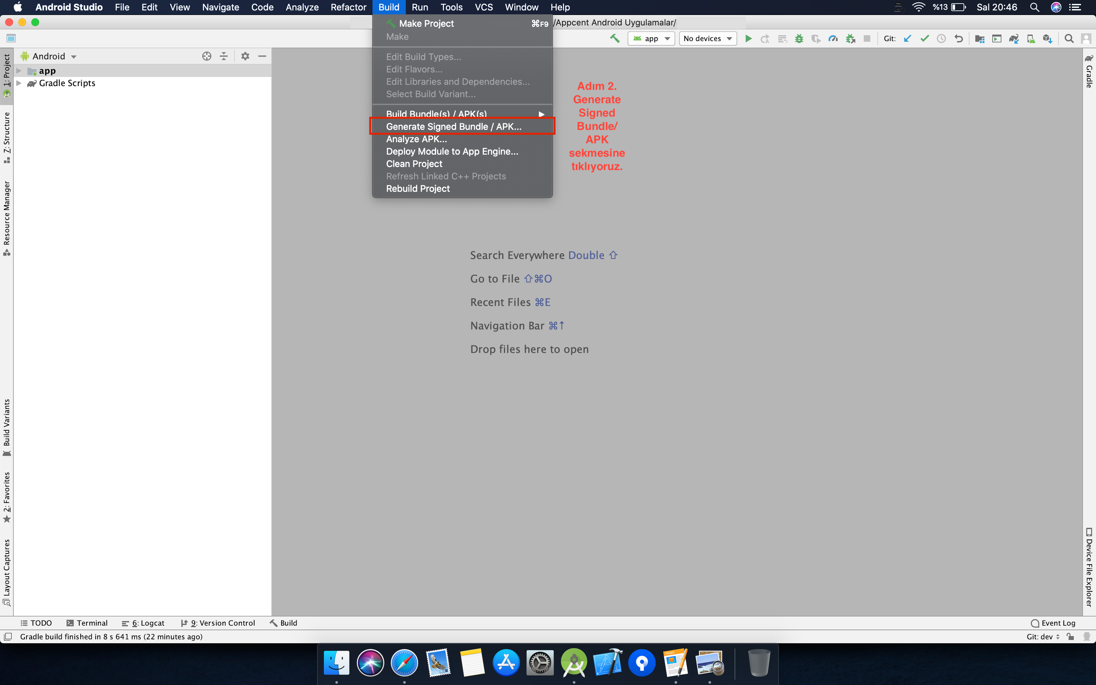Viewport: 1096px width, 685px height.
Task: Open the Android project view dropdown
Action: coord(49,56)
